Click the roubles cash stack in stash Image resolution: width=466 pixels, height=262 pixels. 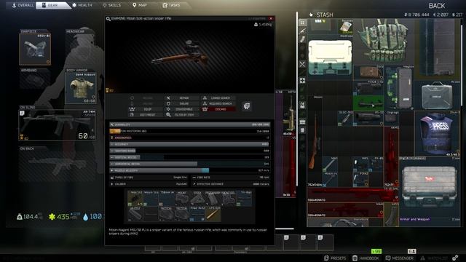346,28
